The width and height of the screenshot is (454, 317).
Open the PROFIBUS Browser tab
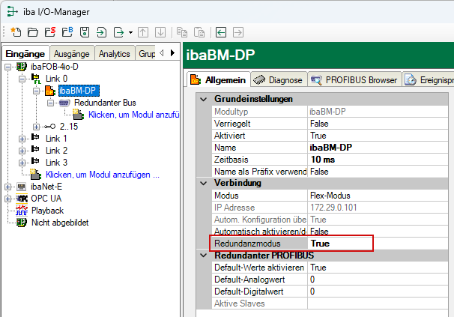(354, 79)
